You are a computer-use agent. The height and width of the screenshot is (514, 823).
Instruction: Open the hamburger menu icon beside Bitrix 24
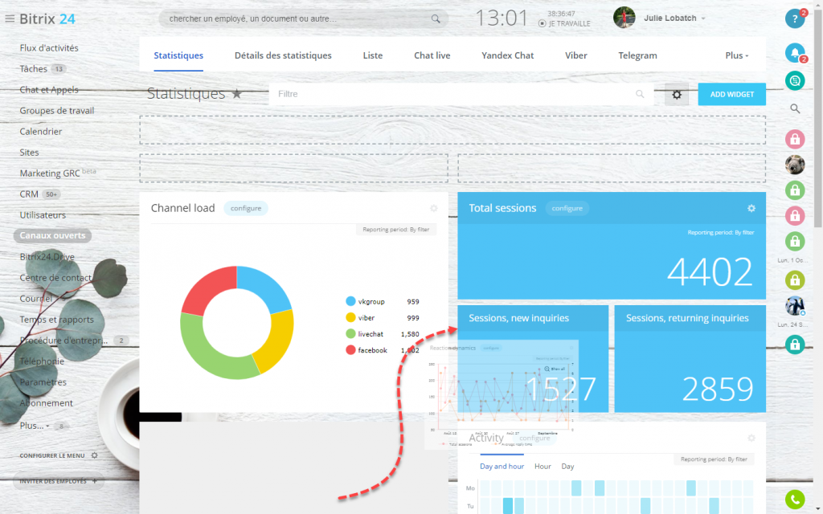tap(10, 19)
